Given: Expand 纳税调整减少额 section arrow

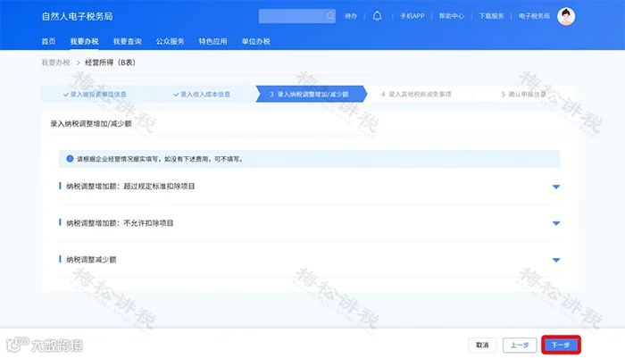Looking at the screenshot, I should (x=556, y=260).
